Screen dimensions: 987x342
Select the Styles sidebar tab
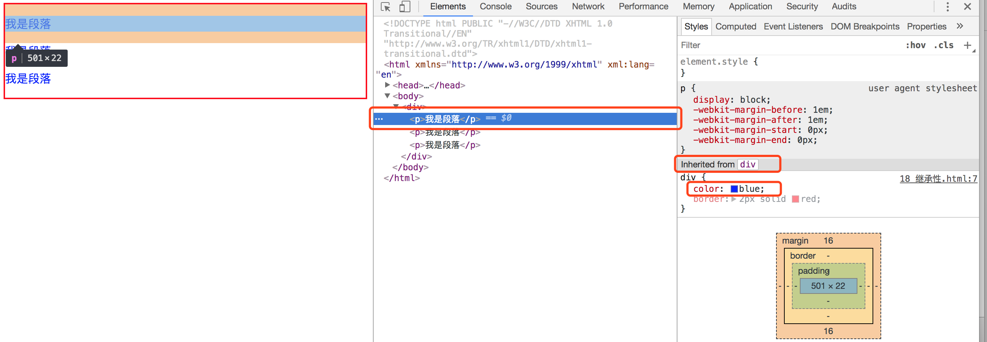click(x=696, y=26)
